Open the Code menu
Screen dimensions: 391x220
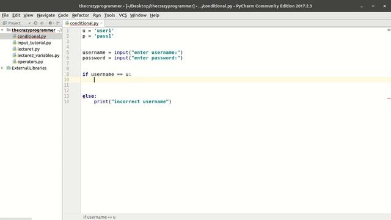[63, 15]
